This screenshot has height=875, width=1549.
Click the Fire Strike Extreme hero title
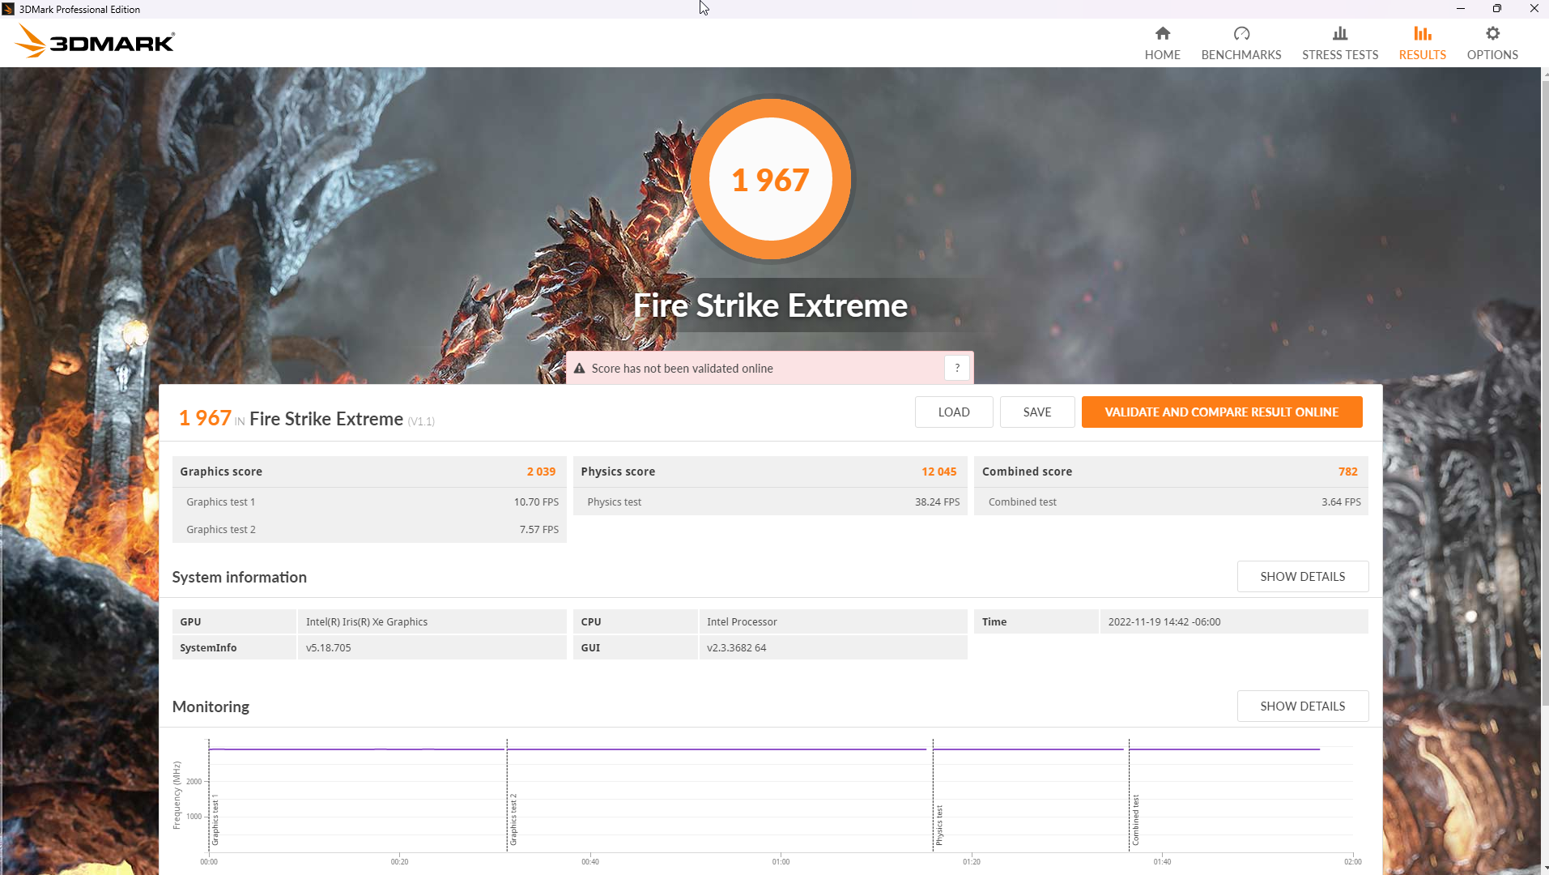pos(770,305)
